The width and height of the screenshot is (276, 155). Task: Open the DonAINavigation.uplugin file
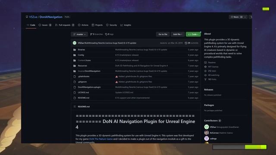coord(89,87)
